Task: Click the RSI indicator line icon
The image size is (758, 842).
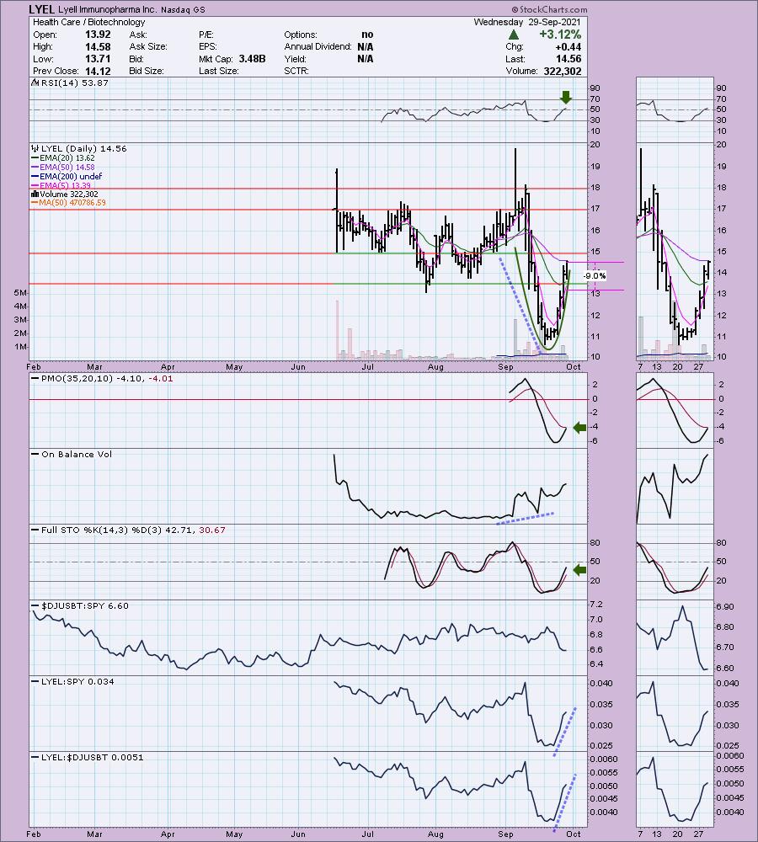Action: click(x=35, y=83)
